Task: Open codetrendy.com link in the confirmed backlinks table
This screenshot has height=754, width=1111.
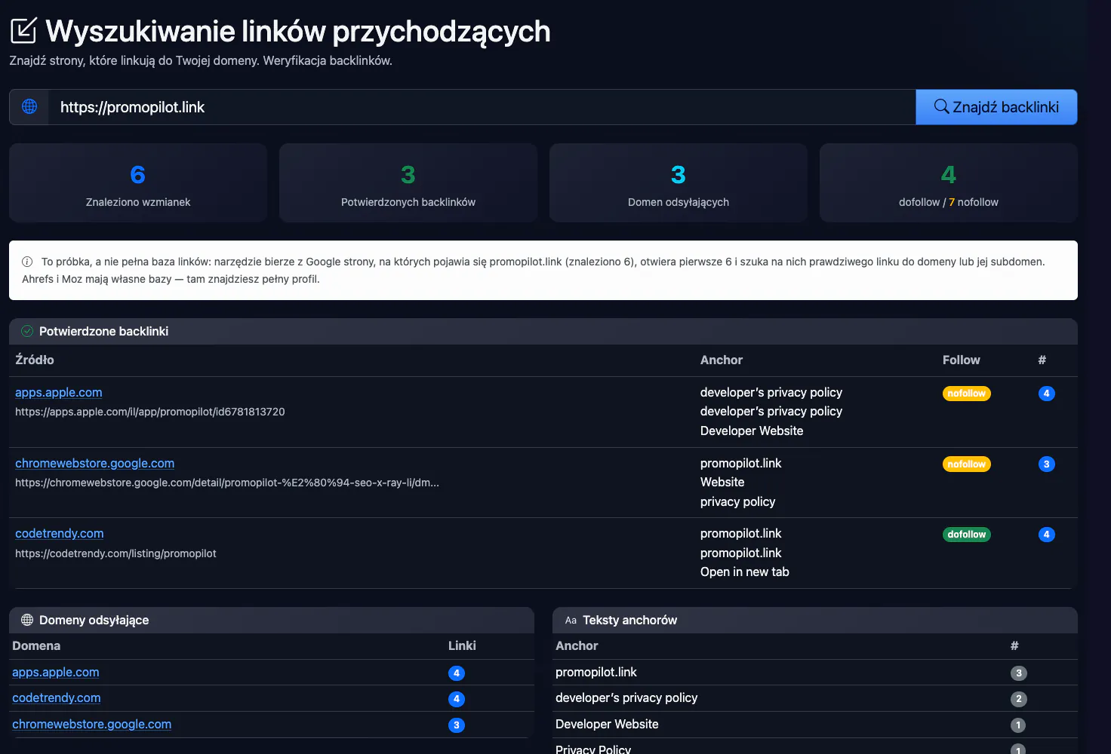Action: [60, 533]
